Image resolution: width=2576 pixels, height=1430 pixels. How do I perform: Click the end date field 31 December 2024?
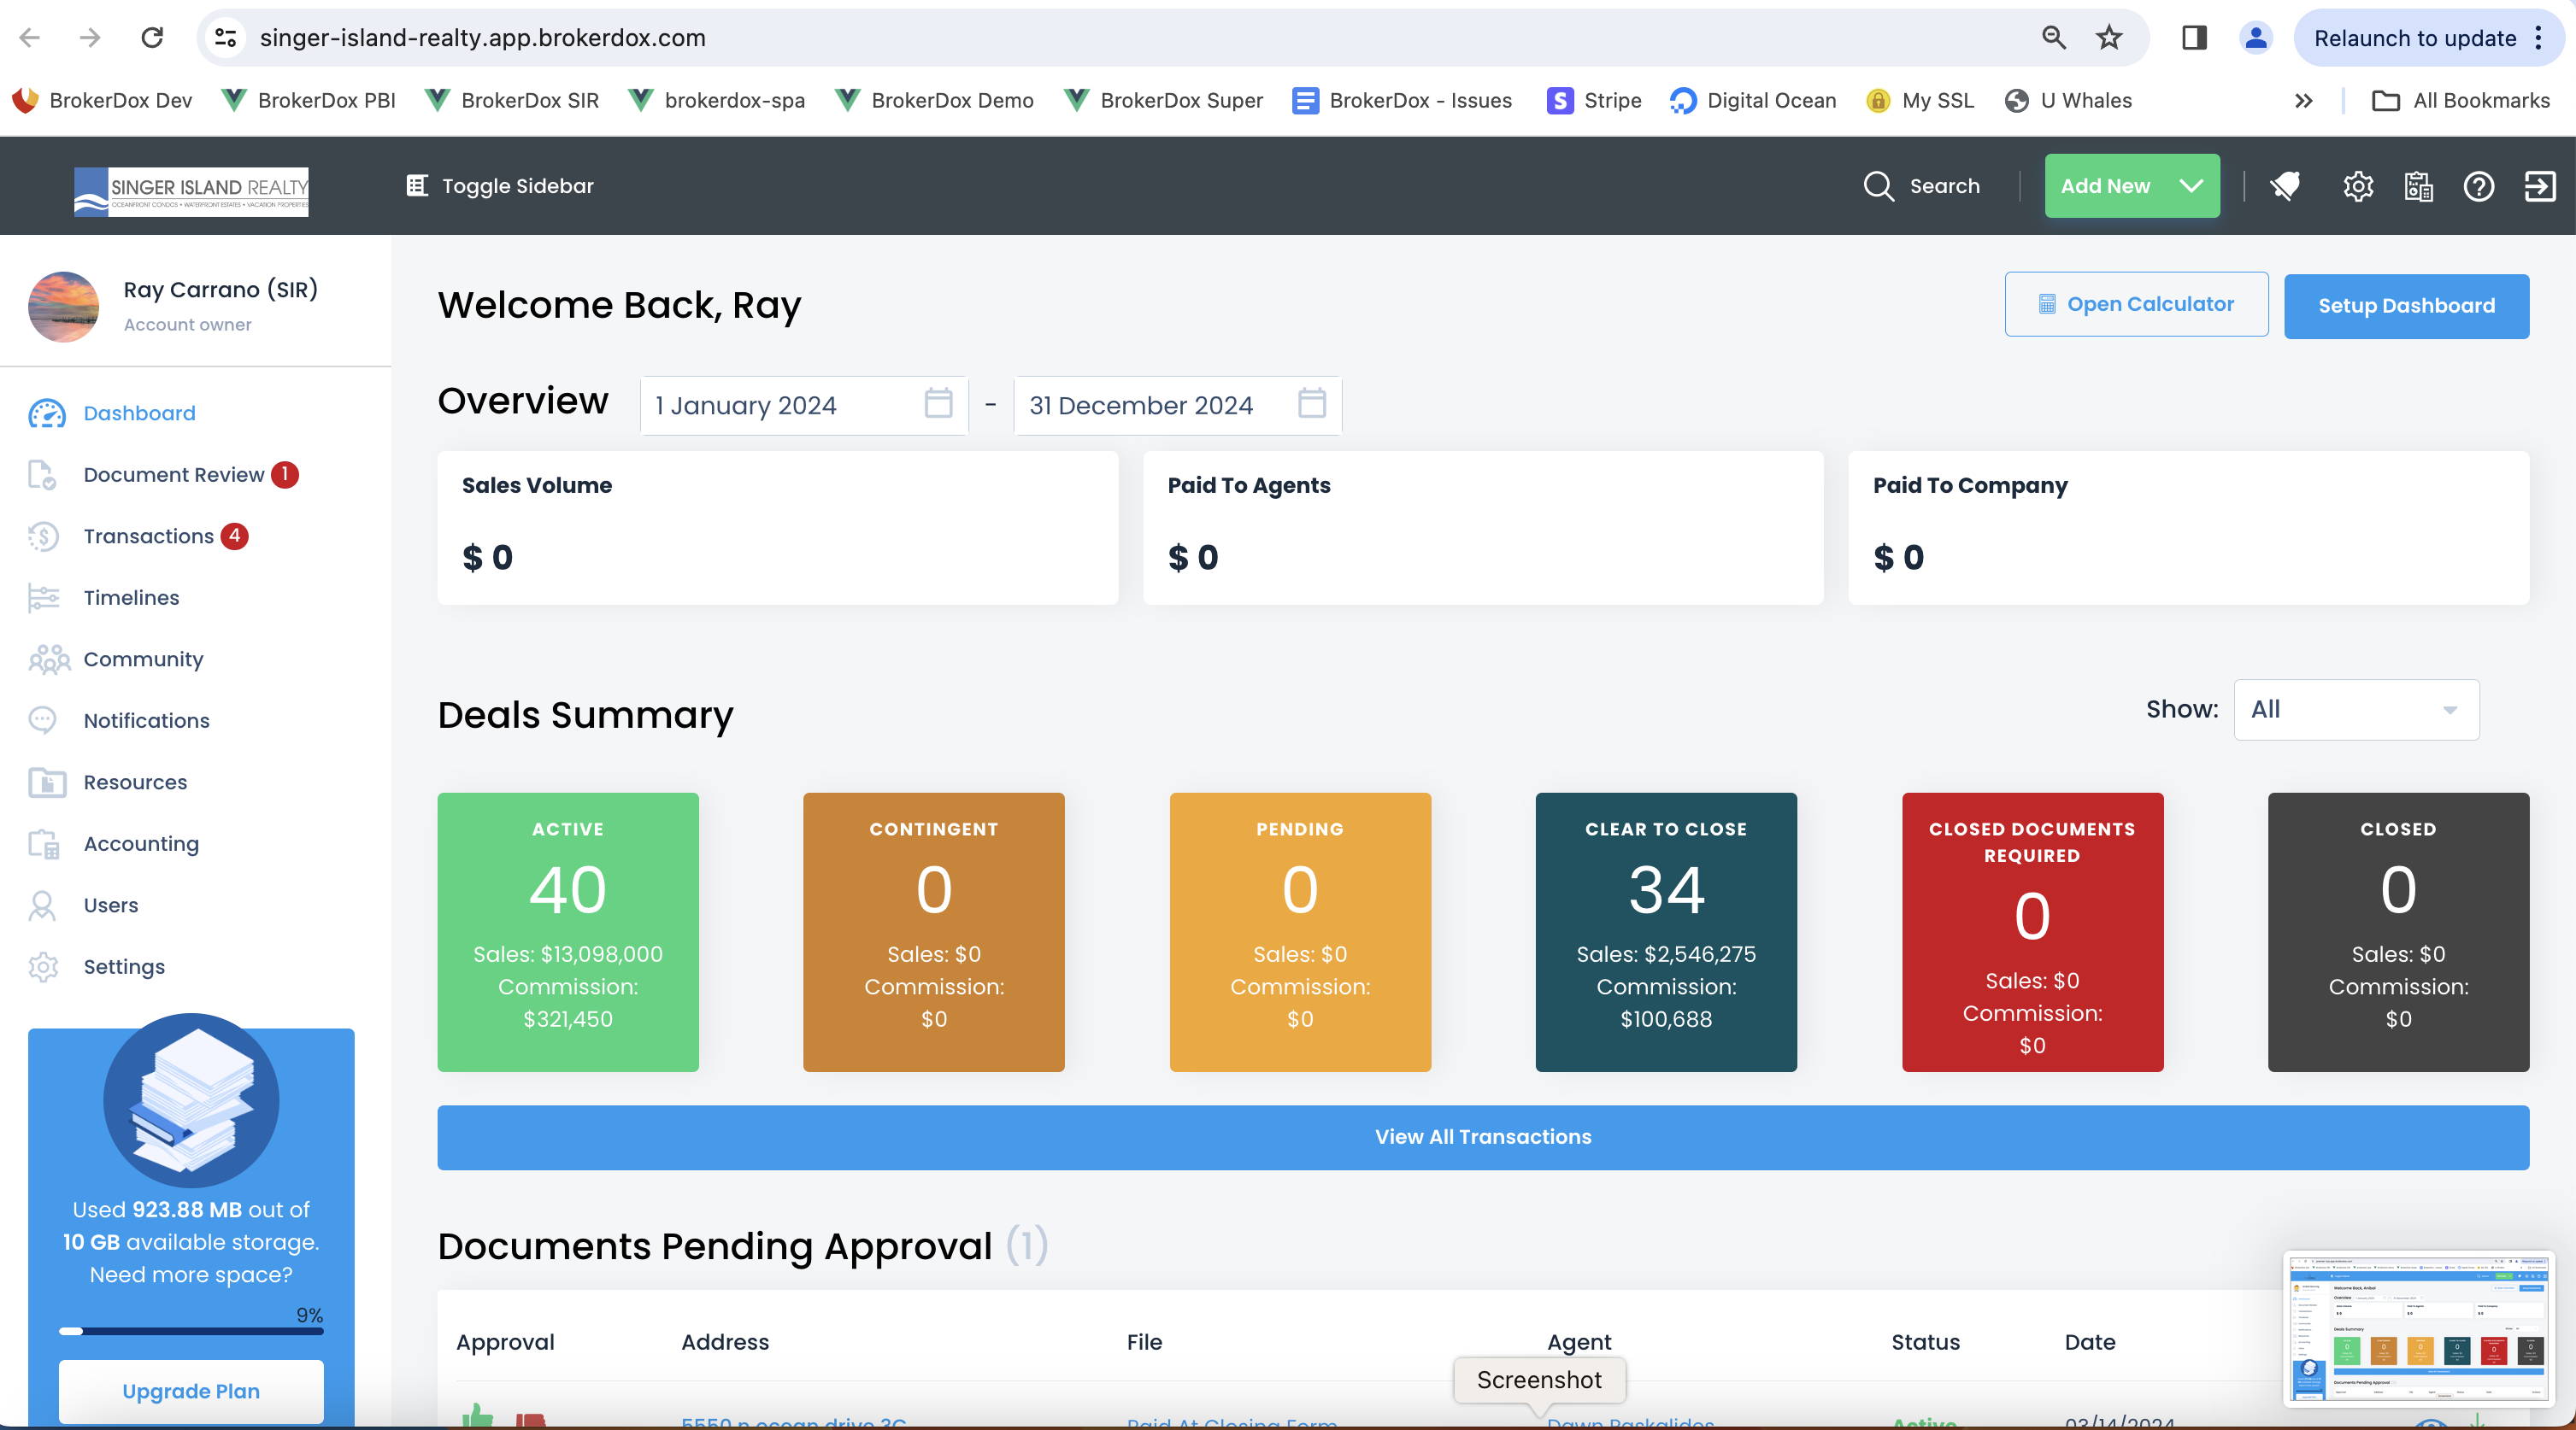click(1176, 405)
